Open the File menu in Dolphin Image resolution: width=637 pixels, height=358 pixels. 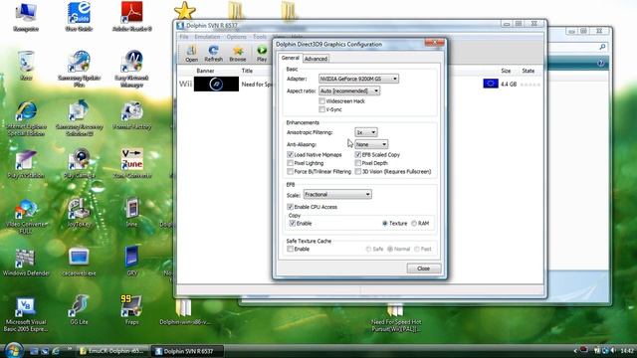click(x=183, y=37)
